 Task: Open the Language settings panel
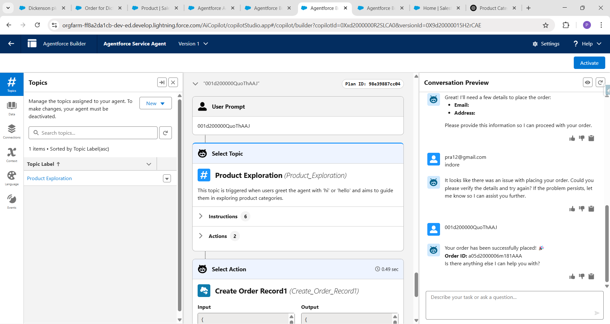[12, 178]
